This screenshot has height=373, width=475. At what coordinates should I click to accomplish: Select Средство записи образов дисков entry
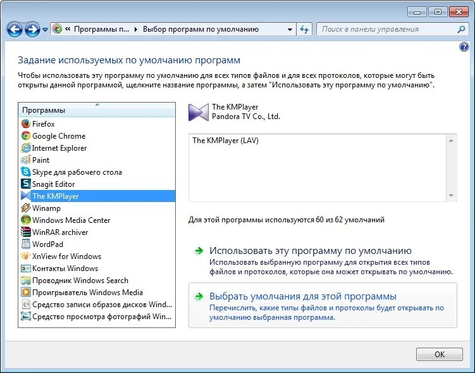[97, 304]
